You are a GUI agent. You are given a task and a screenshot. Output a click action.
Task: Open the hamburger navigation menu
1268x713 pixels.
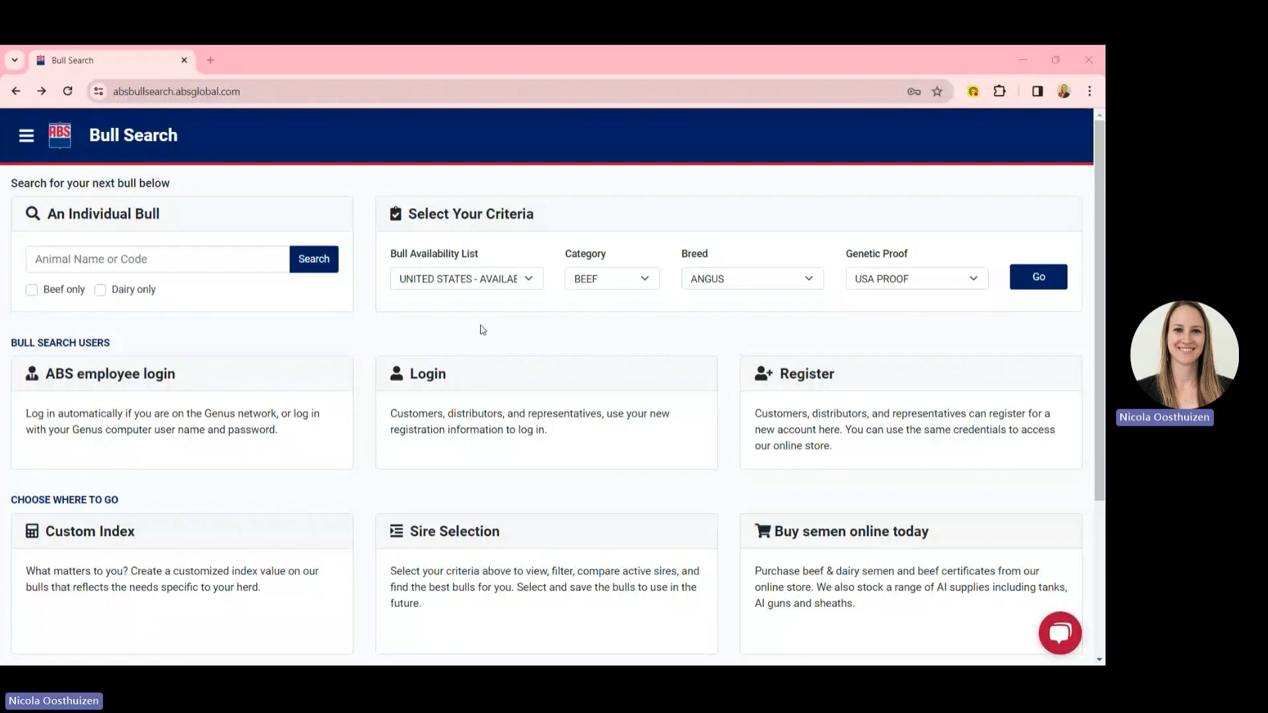[26, 135]
